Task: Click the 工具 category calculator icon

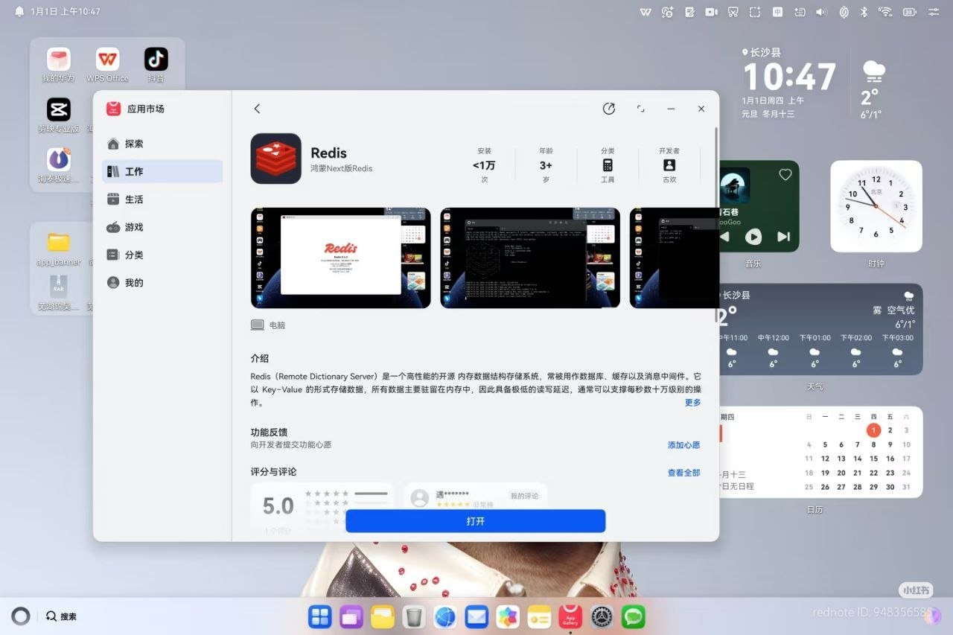Action: pos(608,165)
